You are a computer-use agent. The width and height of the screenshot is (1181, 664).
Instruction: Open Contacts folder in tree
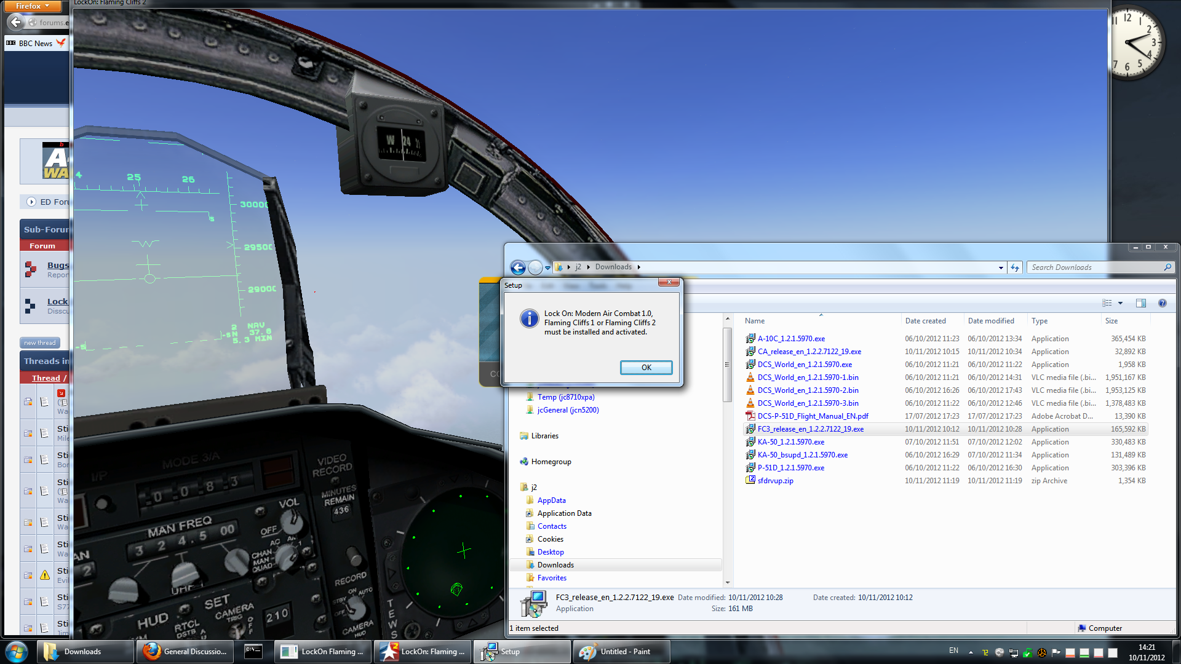coord(552,526)
